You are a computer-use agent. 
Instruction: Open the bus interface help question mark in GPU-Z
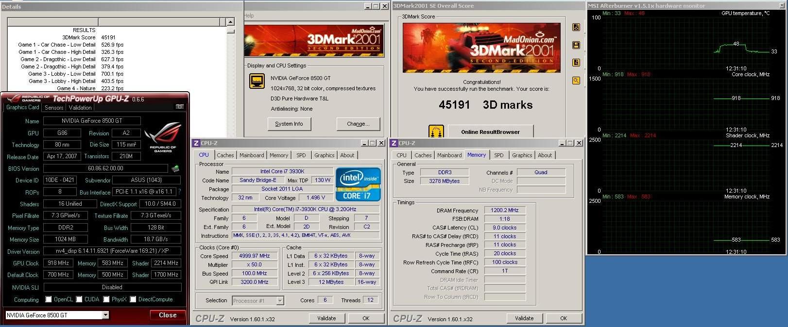point(179,192)
